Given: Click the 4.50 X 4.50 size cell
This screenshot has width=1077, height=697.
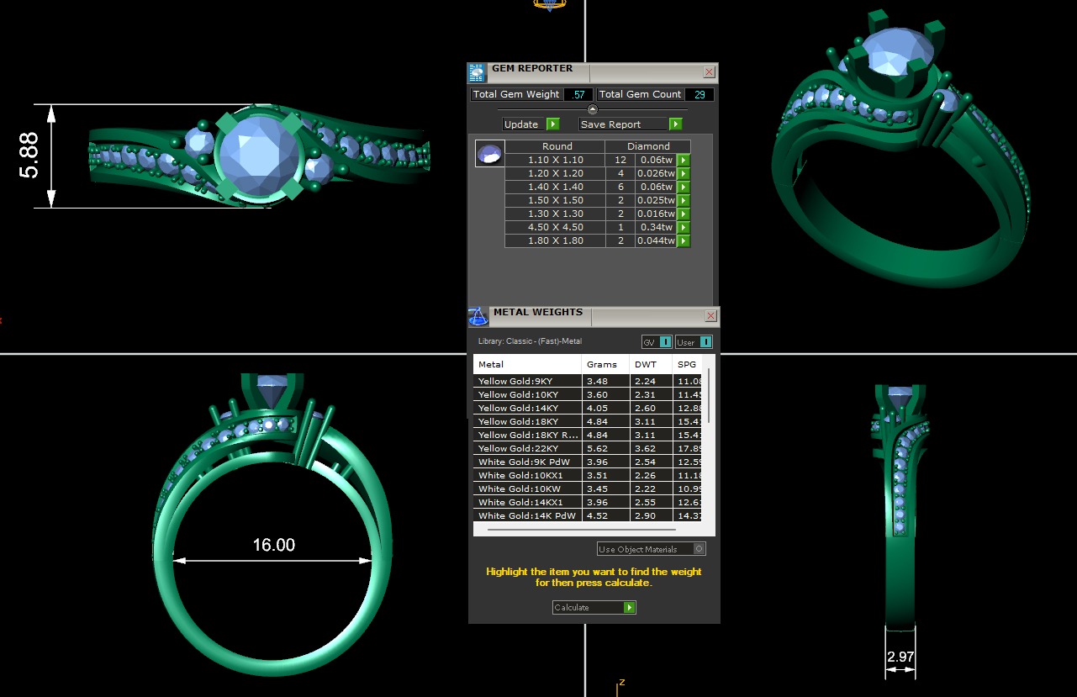Looking at the screenshot, I should tap(555, 227).
